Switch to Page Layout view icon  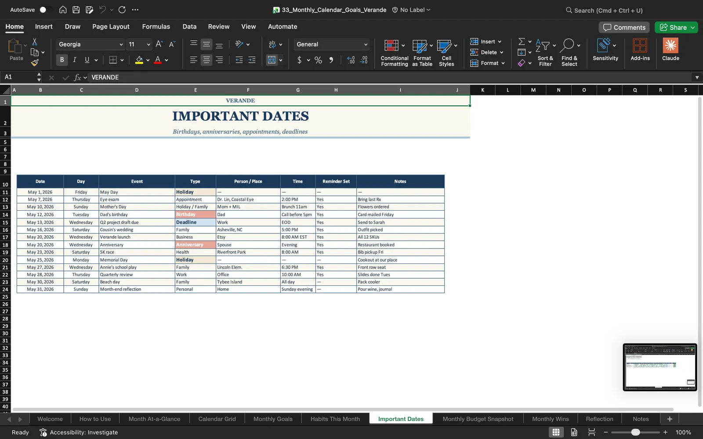574,432
